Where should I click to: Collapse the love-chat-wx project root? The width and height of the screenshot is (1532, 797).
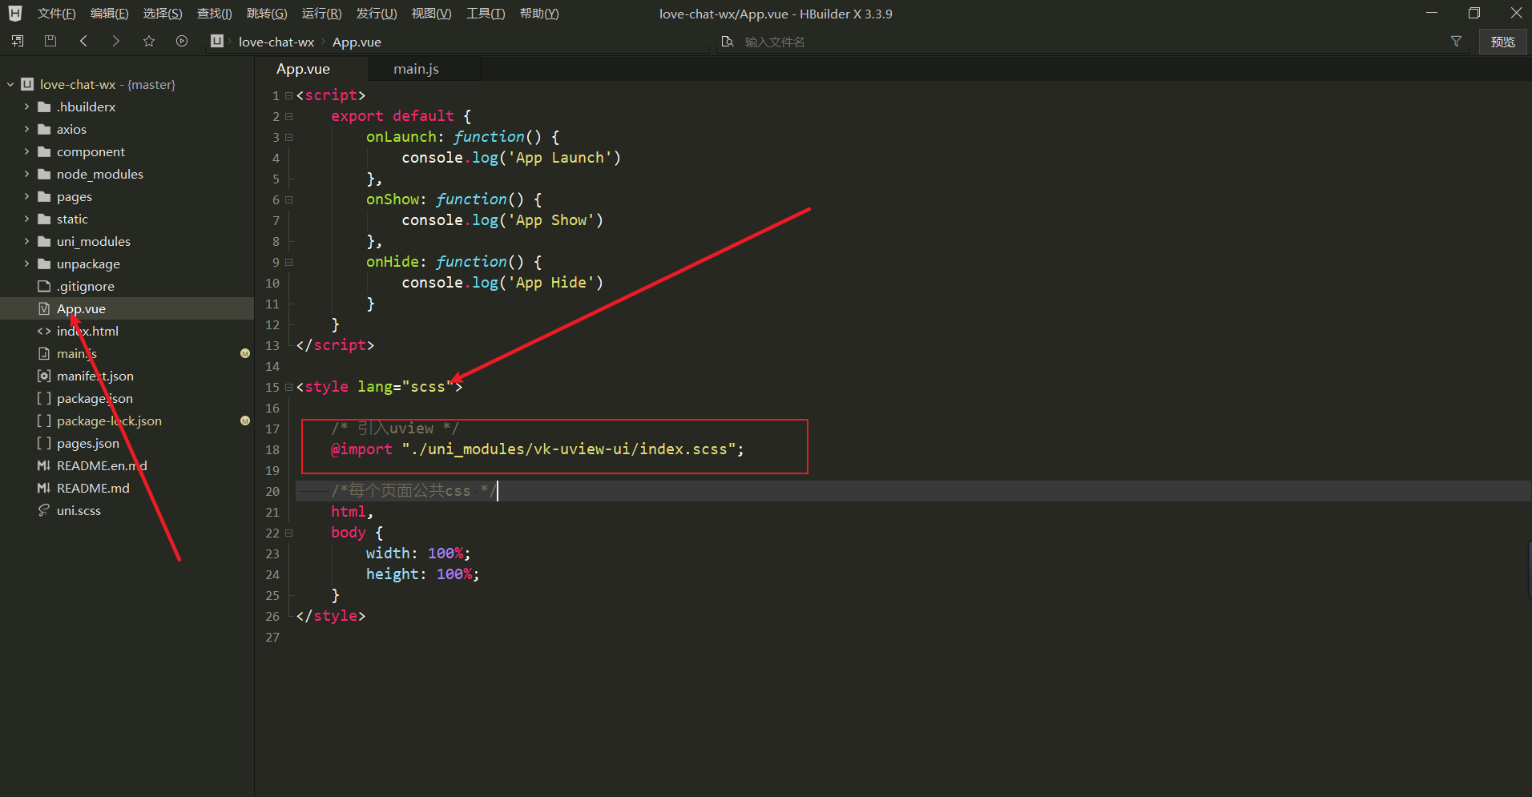point(10,84)
